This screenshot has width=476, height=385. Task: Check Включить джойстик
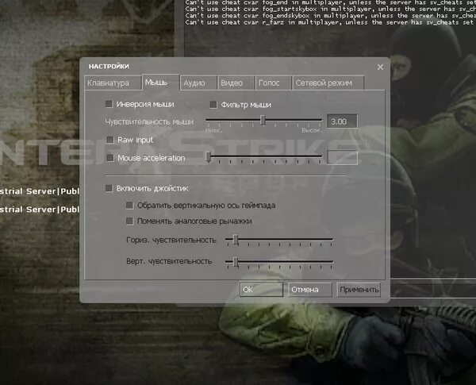tap(109, 188)
